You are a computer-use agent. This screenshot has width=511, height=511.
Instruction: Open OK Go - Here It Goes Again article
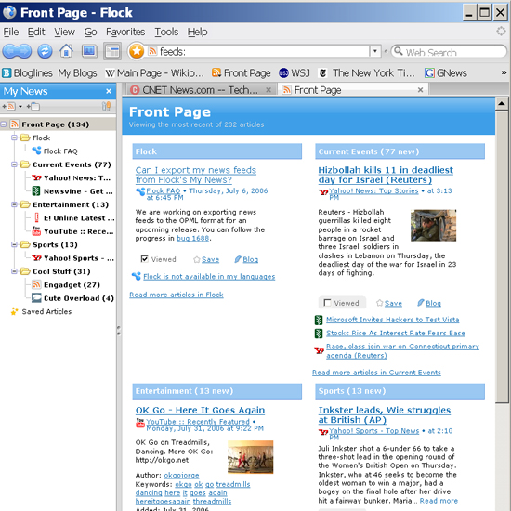tap(200, 410)
